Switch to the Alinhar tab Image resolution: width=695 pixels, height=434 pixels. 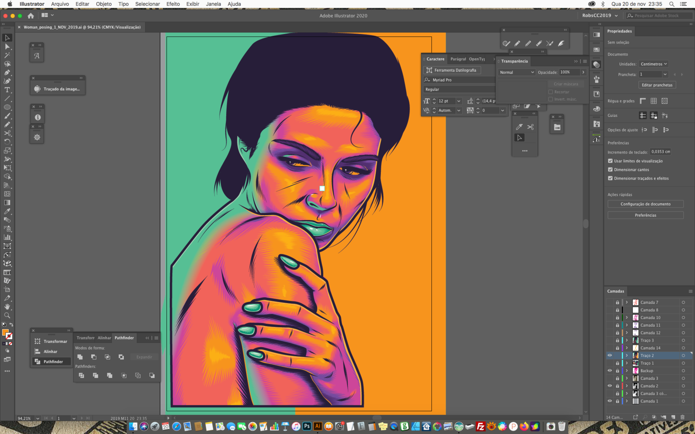click(x=104, y=338)
